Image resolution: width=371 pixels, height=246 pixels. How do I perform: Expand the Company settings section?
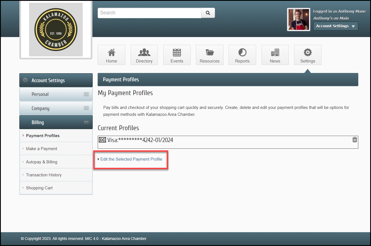tap(56, 108)
